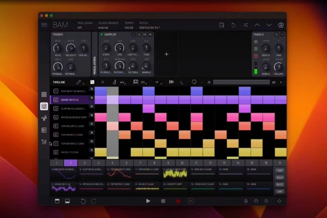The image size is (327, 218).
Task: Click the KBD button at bottom right
Action: (x=279, y=171)
